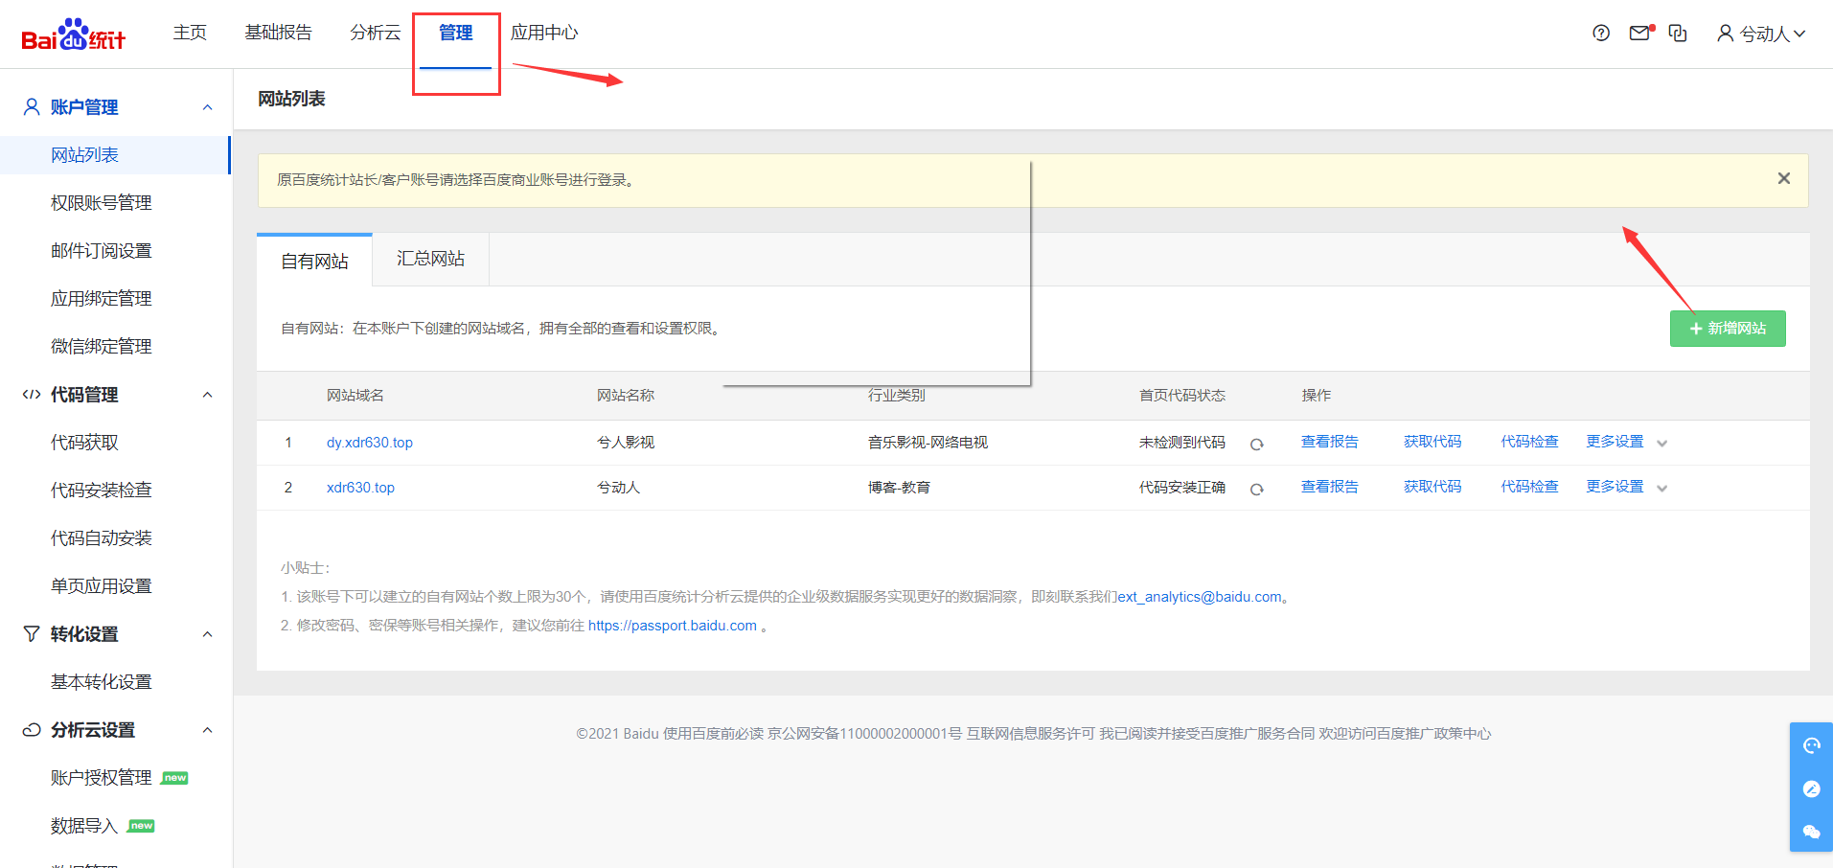Click the 博客-教育 industry cell
Image resolution: width=1833 pixels, height=868 pixels.
pyautogui.click(x=899, y=488)
